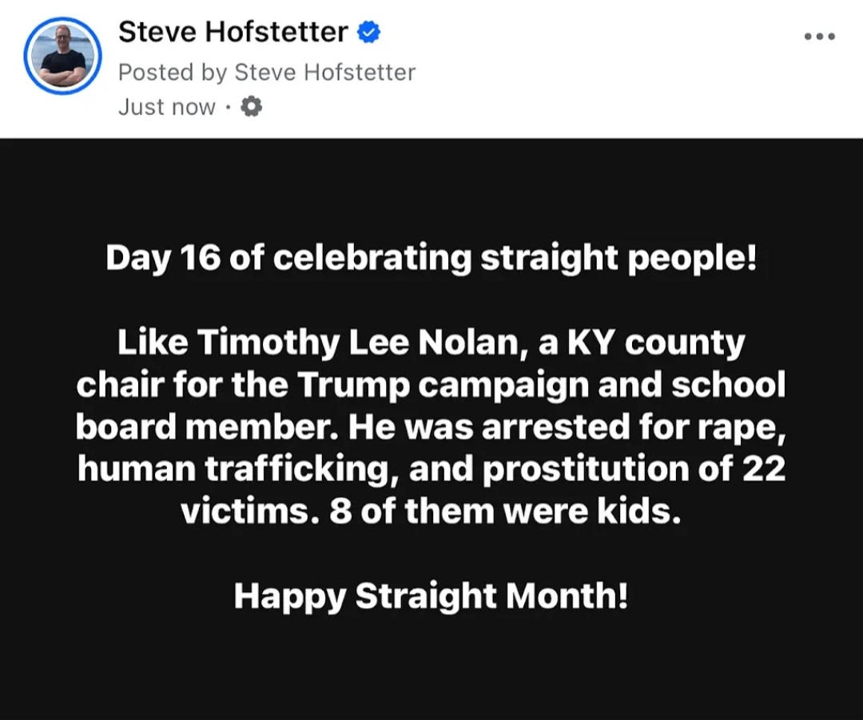The width and height of the screenshot is (863, 720).
Task: Click the words 'straight people!' in the headline
Action: point(619,258)
